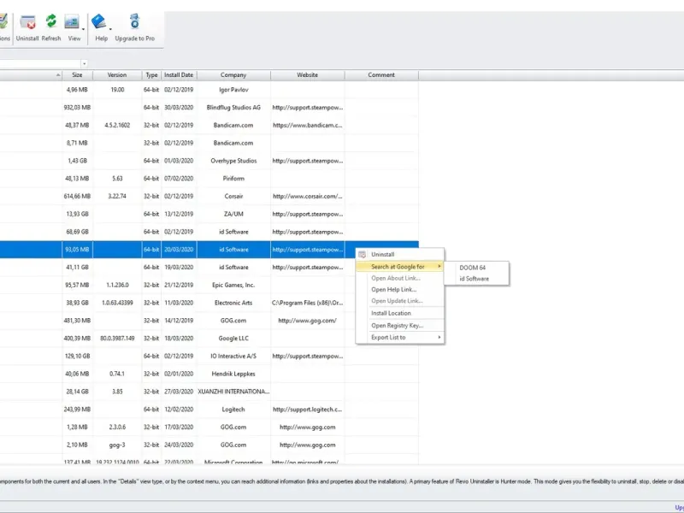Screen dimensions: 684x513
Task: Click the Uninstall toolbar icon
Action: (x=27, y=22)
